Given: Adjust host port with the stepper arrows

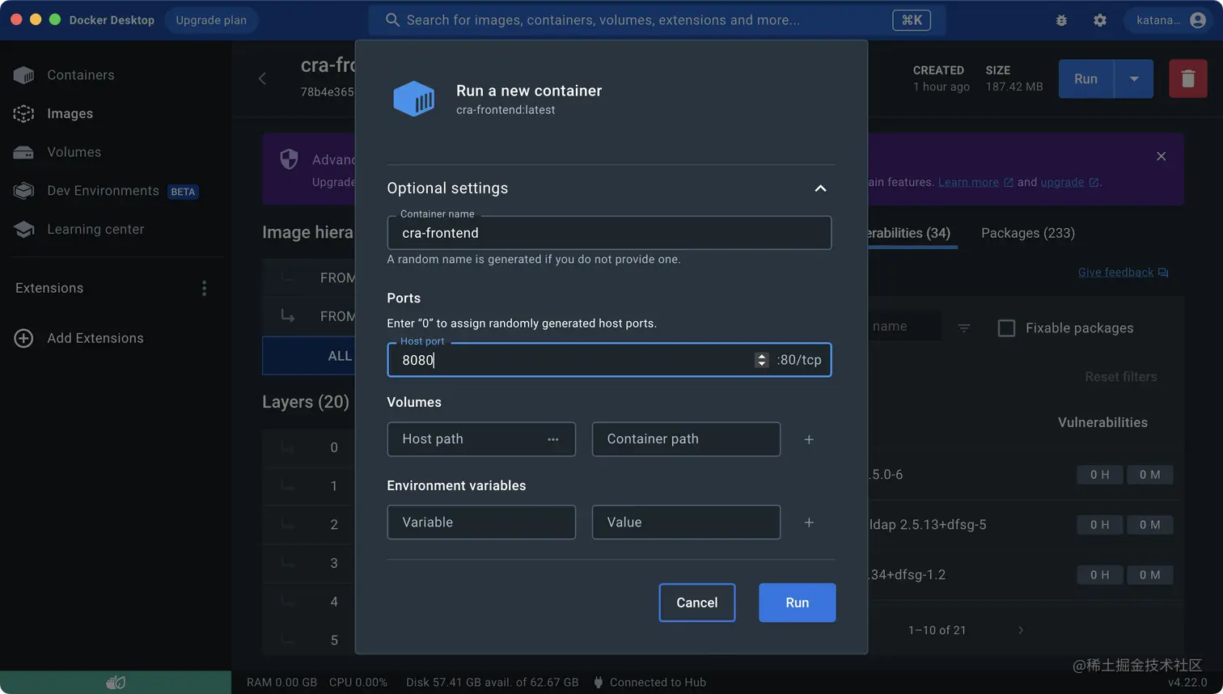Looking at the screenshot, I should [x=761, y=360].
